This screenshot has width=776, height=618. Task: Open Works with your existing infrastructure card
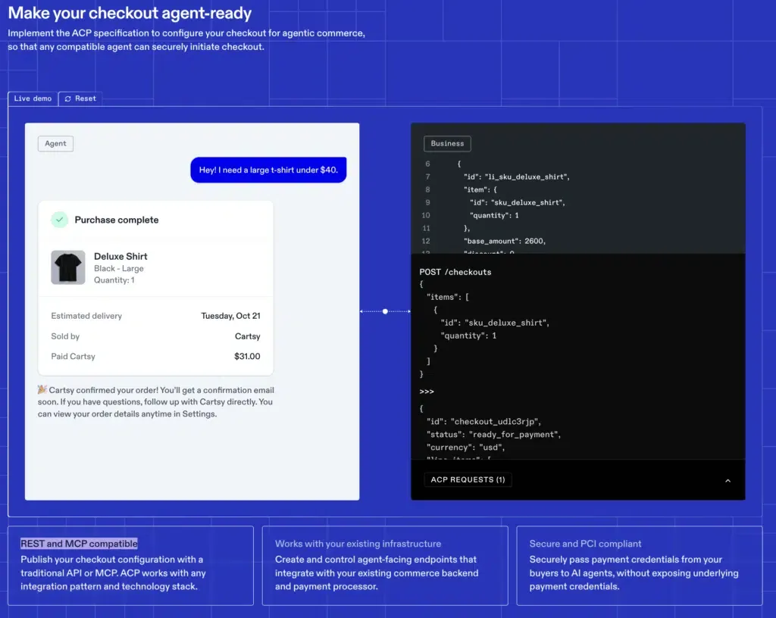358,544
